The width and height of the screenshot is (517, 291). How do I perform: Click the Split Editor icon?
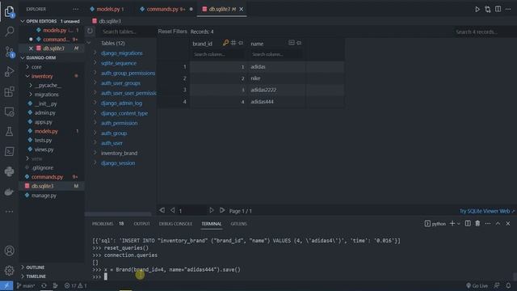(498, 9)
